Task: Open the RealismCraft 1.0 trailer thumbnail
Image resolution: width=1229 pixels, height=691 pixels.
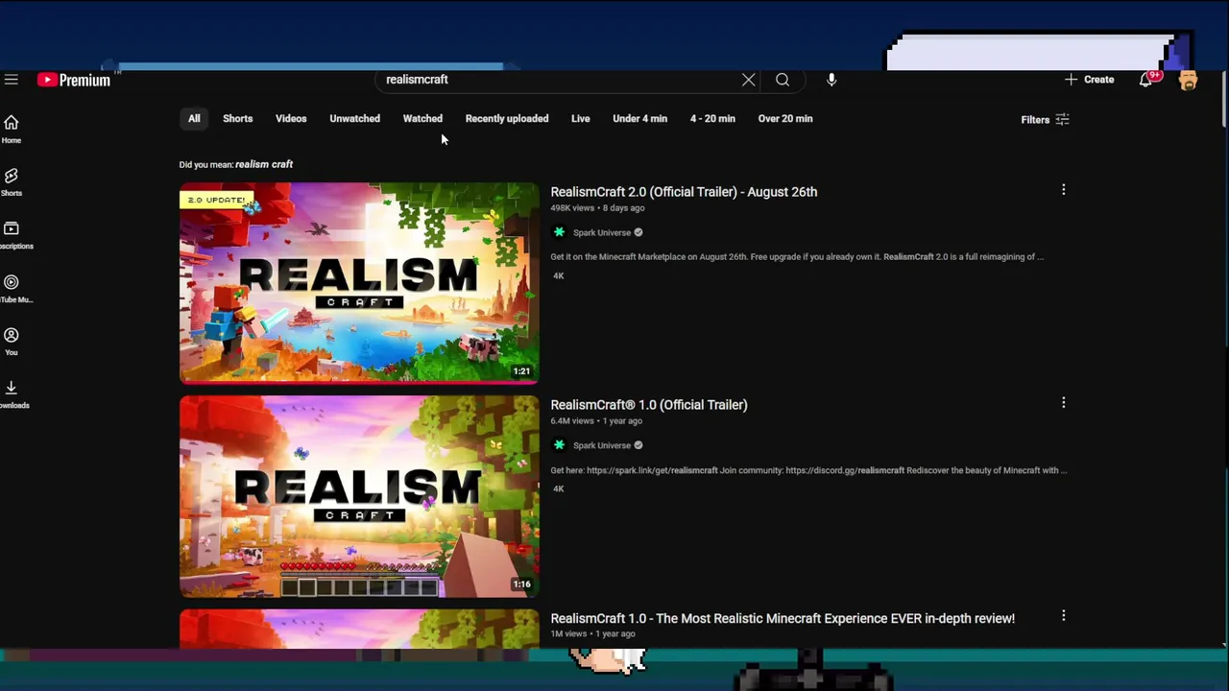Action: click(359, 496)
